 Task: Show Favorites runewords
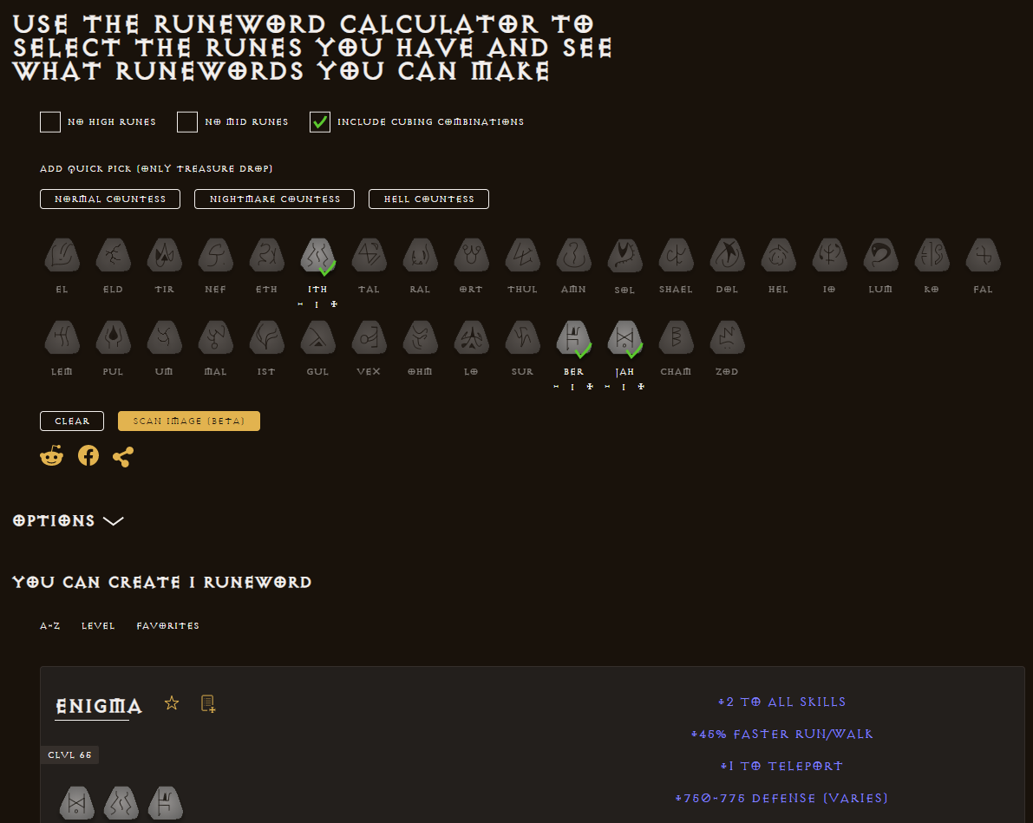pyautogui.click(x=167, y=626)
